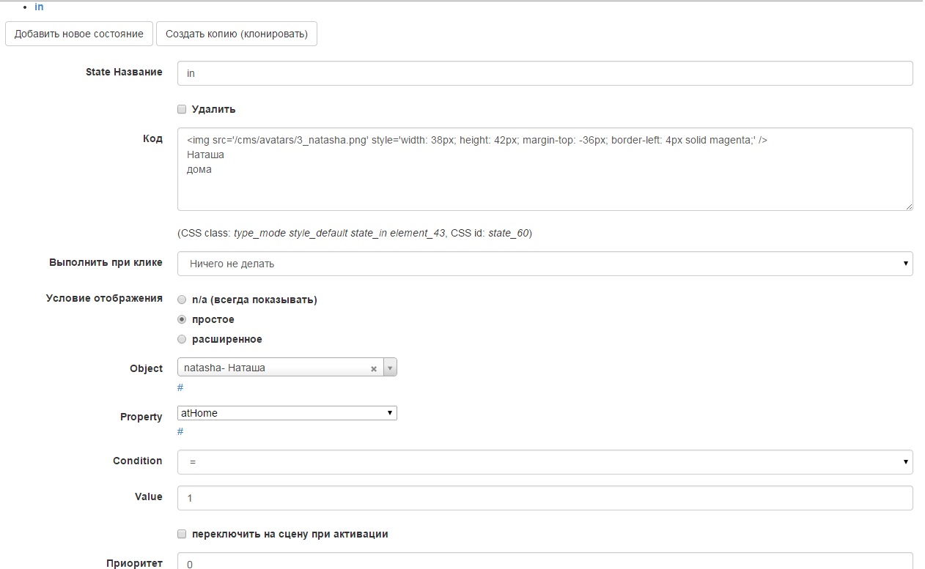The width and height of the screenshot is (925, 569).
Task: Open the Object combobox arrow
Action: pos(390,368)
